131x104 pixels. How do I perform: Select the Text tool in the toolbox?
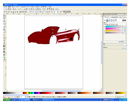[4, 52]
